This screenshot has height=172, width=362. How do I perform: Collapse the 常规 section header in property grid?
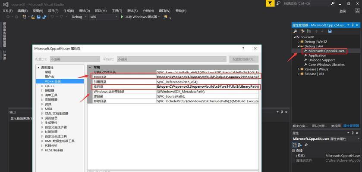pos(90,68)
